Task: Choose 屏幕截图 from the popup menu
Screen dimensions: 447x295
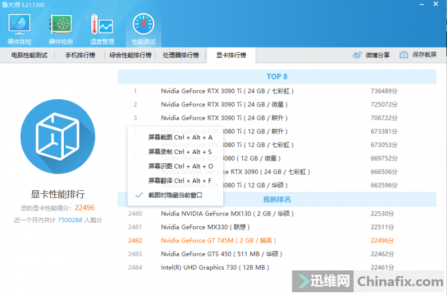Action: (x=180, y=137)
